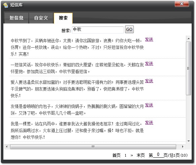Click the search field containing 中秋
This screenshot has height=165, width=196.
point(98,30)
